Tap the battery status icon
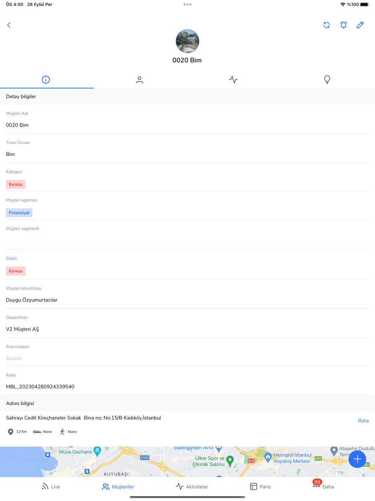The image size is (375, 501). pyautogui.click(x=364, y=5)
